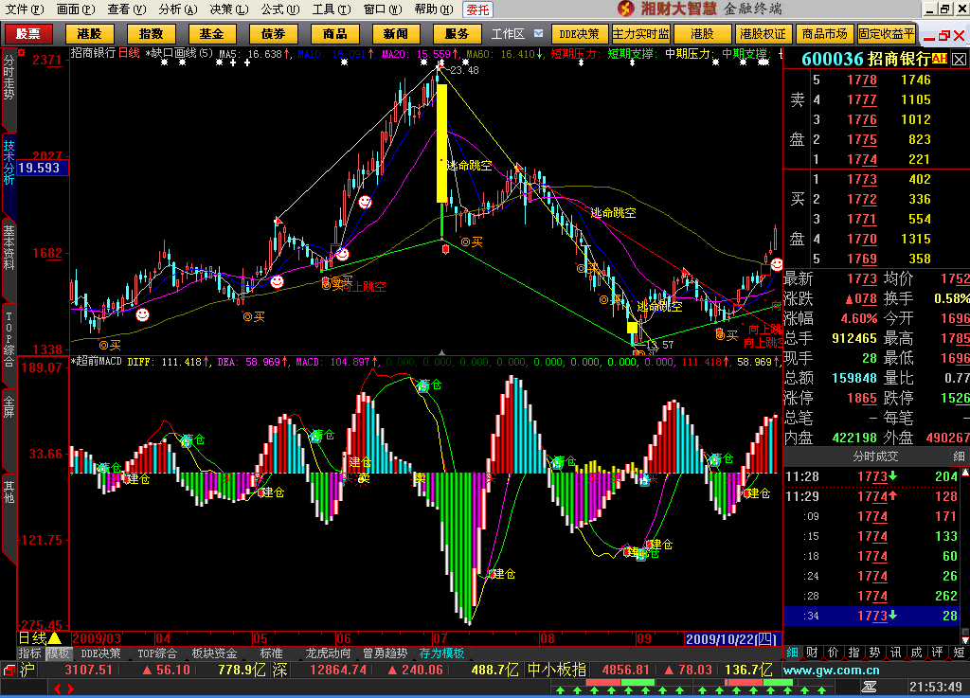Select the 指标 bottom tab

pyautogui.click(x=29, y=653)
